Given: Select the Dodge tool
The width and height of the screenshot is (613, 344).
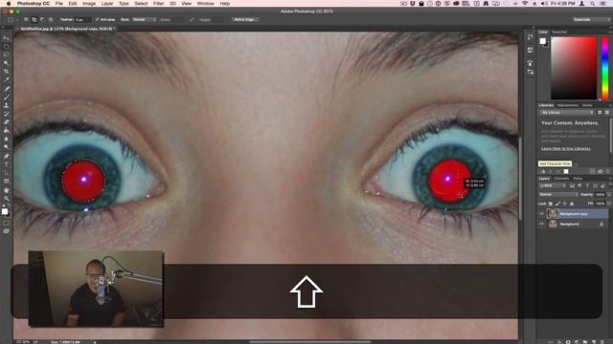Looking at the screenshot, I should [7, 147].
